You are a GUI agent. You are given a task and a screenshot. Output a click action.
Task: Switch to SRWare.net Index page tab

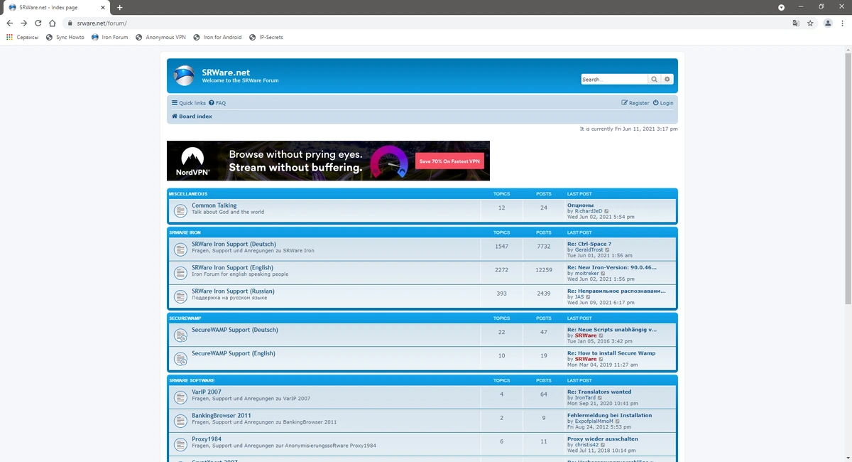tap(55, 7)
